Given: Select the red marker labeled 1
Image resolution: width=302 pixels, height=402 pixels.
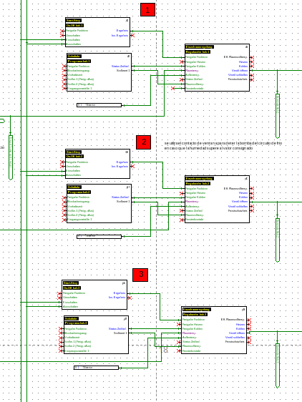Looking at the screenshot, I should coord(147,10).
